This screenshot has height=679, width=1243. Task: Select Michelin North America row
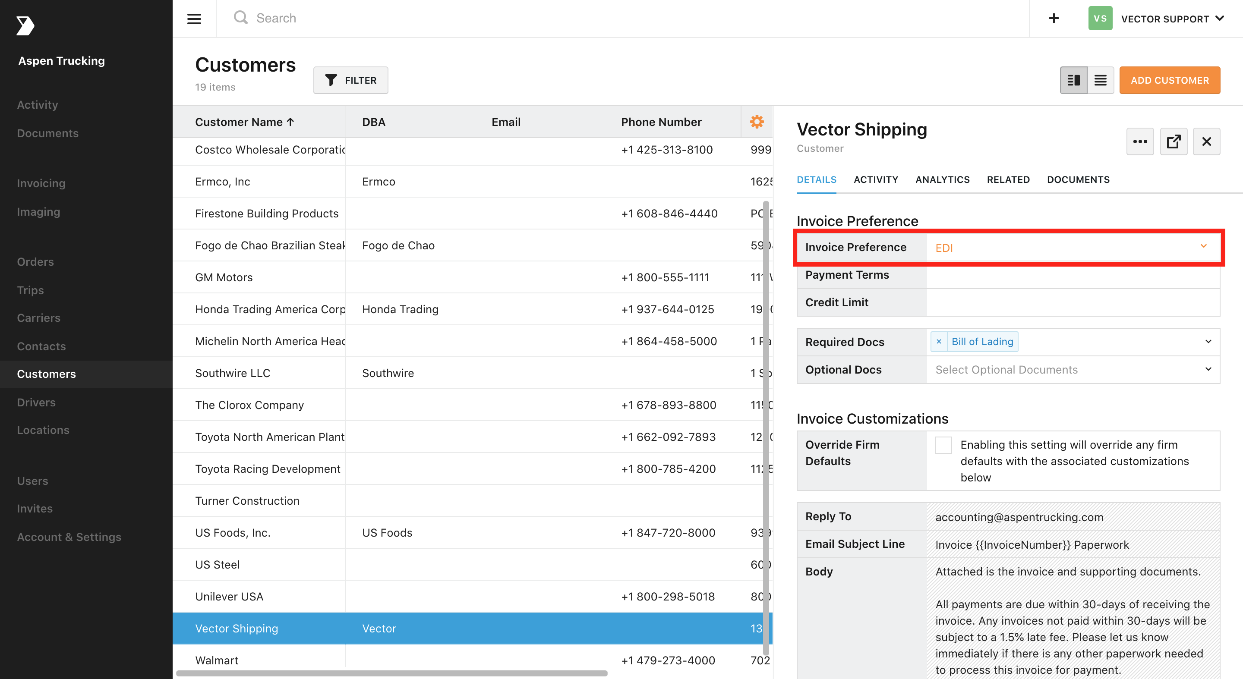tap(473, 341)
